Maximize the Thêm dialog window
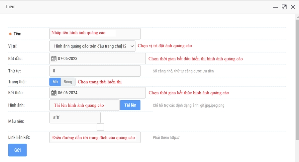This screenshot has height=162, width=299. [x=284, y=7]
